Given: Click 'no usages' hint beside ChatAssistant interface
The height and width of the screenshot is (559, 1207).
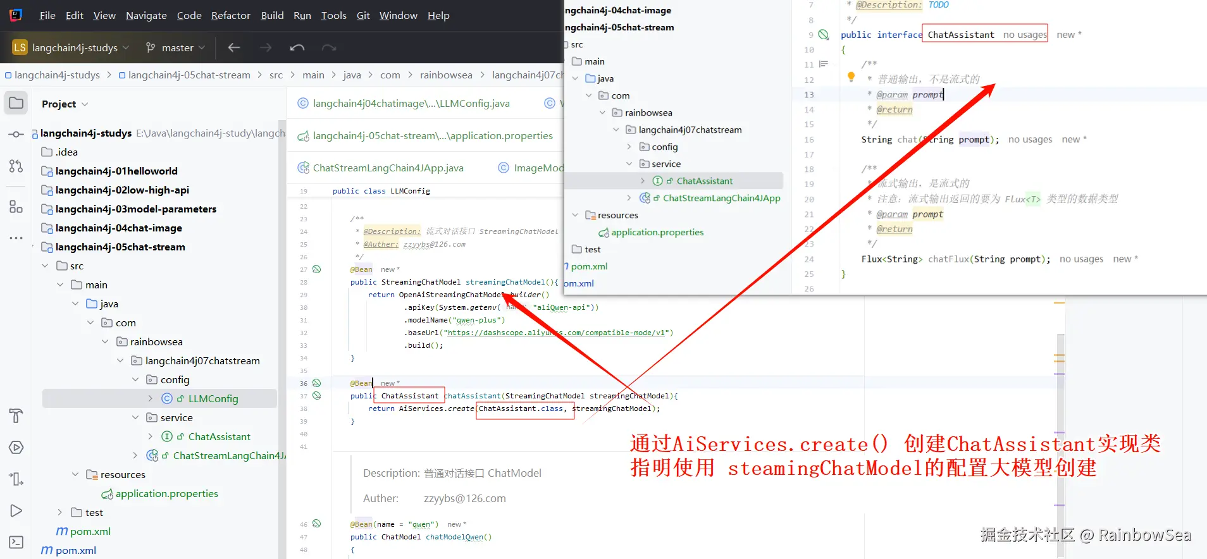Looking at the screenshot, I should pyautogui.click(x=1025, y=35).
